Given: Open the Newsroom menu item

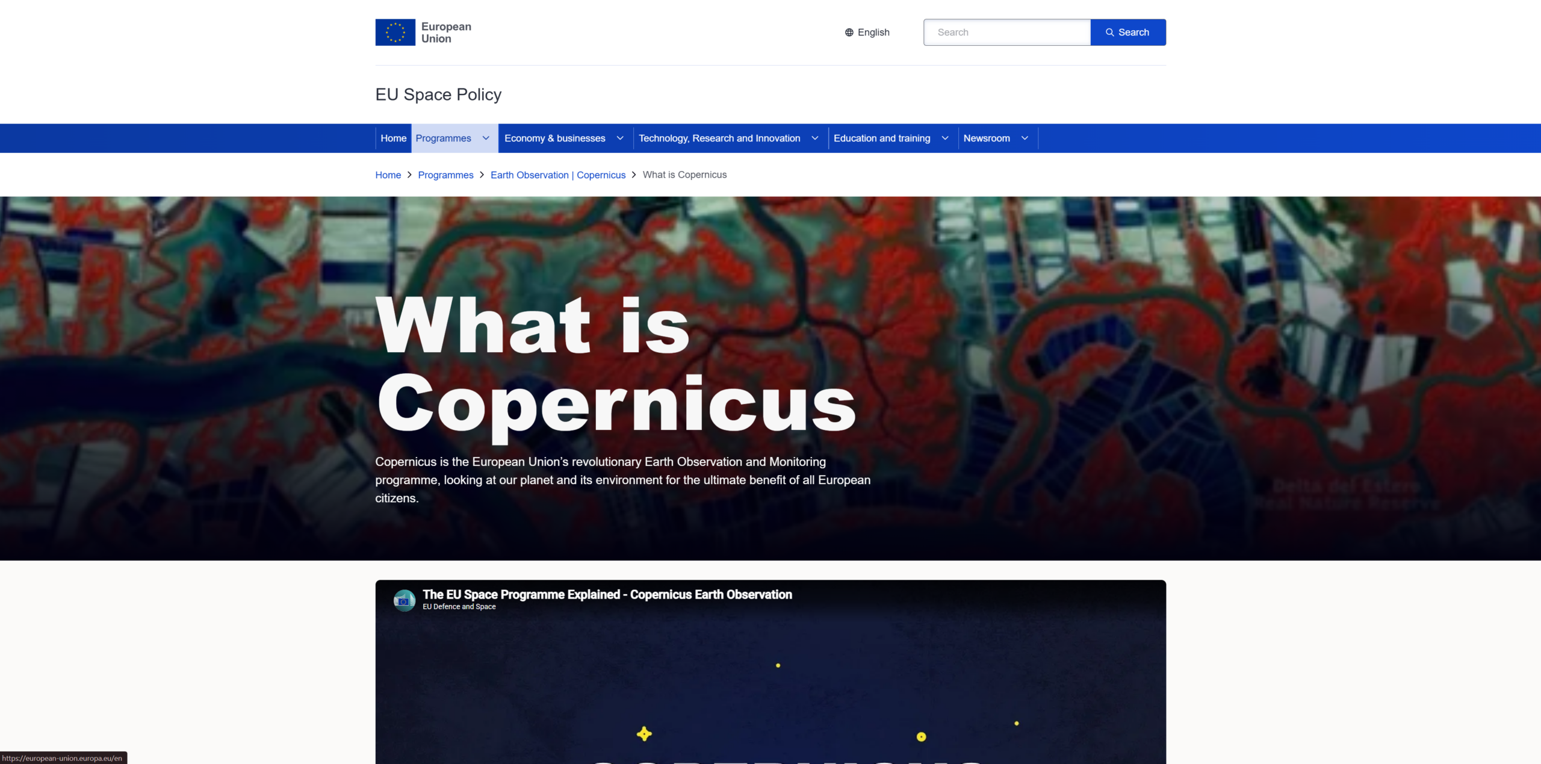Looking at the screenshot, I should pos(987,138).
